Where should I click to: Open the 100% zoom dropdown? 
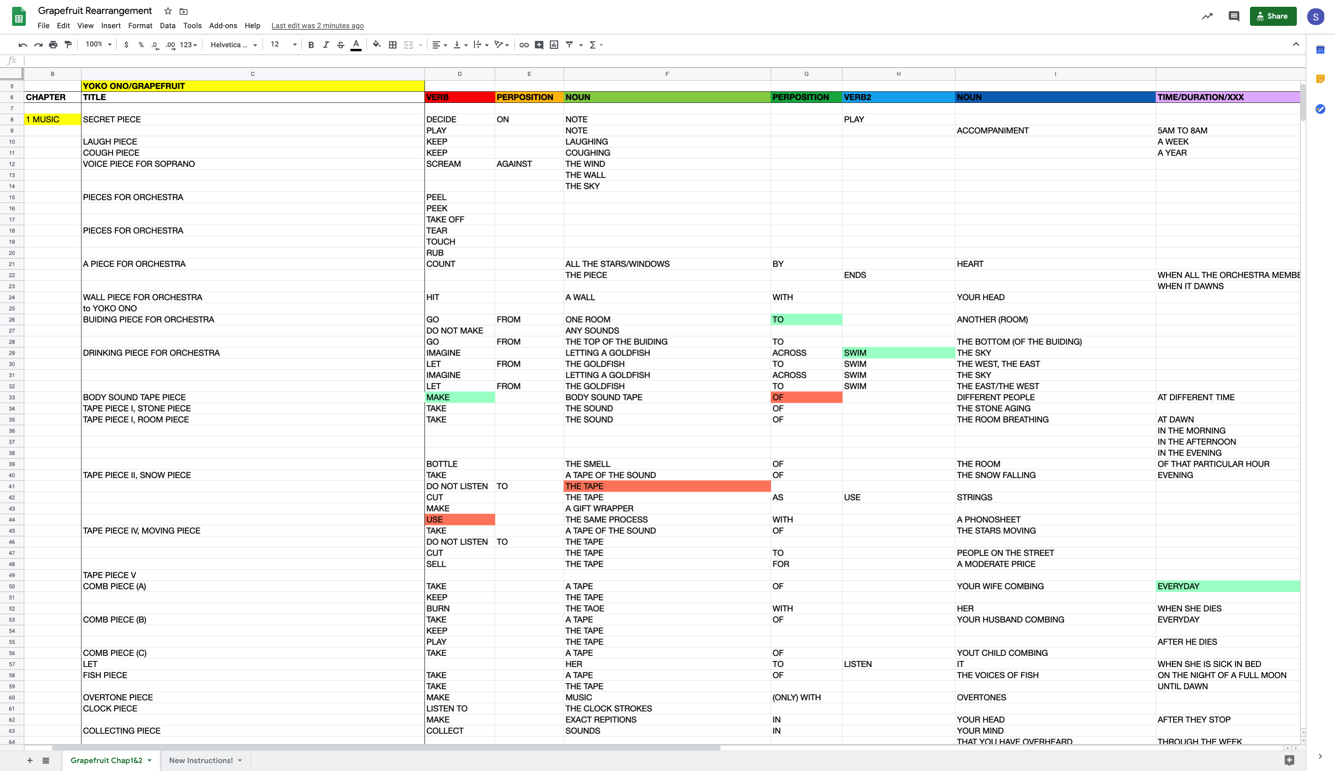(99, 45)
